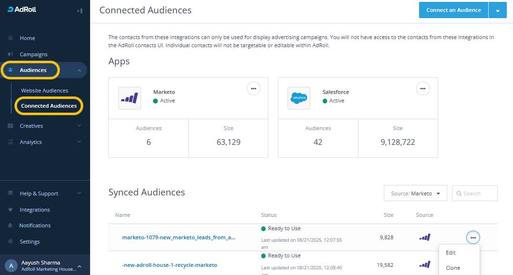Choose Edit from the context menu
513x275 pixels.
(451, 253)
